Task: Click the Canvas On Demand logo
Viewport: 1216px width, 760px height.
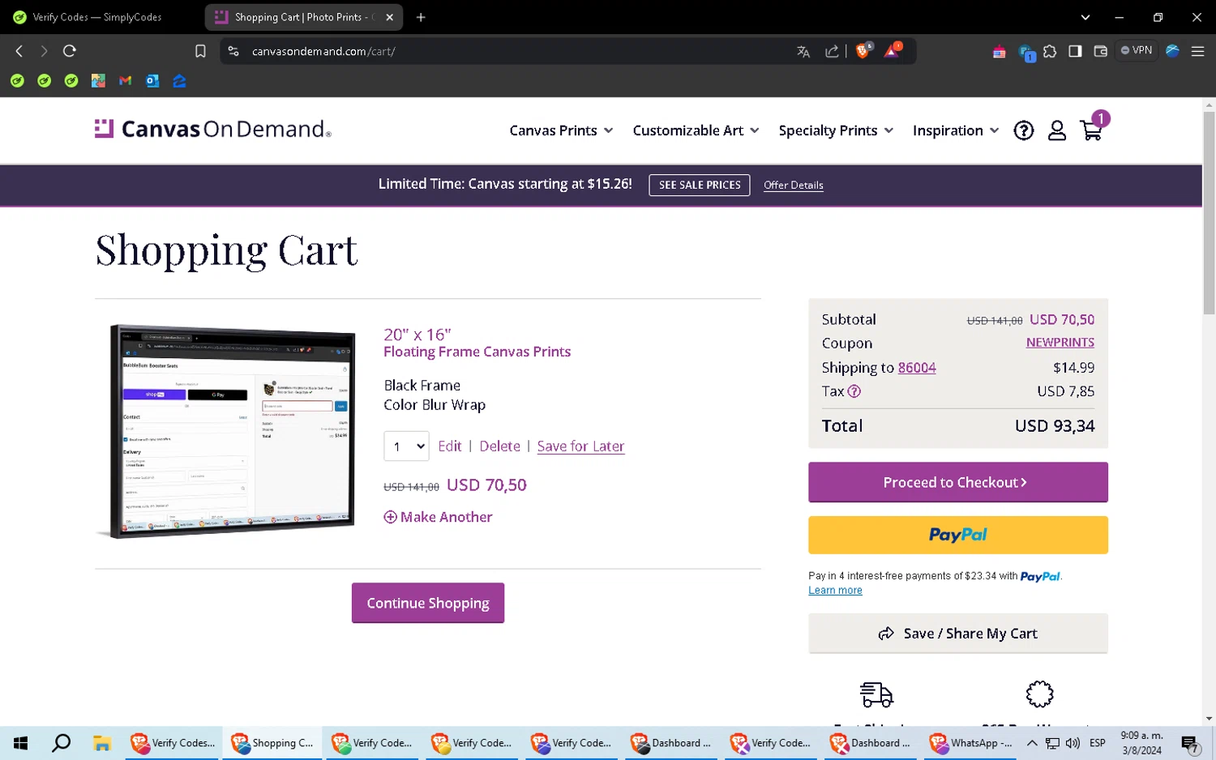Action: click(213, 129)
